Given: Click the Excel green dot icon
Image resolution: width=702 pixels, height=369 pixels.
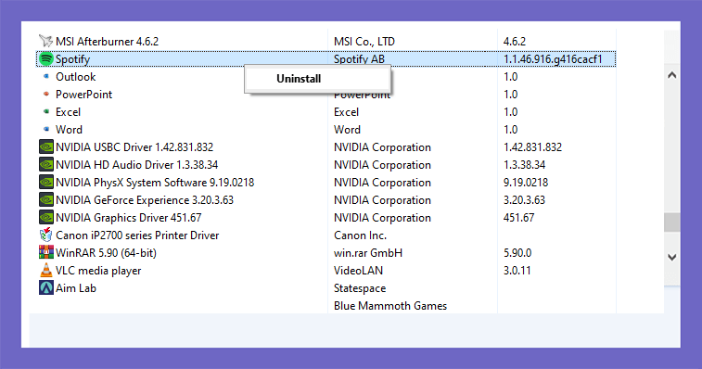Looking at the screenshot, I should pyautogui.click(x=45, y=111).
